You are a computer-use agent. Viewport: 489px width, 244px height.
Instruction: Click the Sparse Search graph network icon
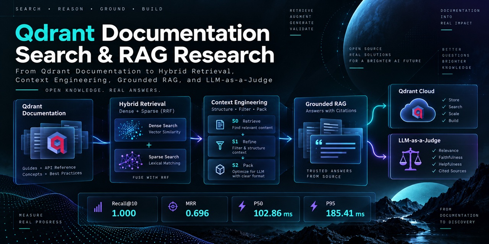131,160
